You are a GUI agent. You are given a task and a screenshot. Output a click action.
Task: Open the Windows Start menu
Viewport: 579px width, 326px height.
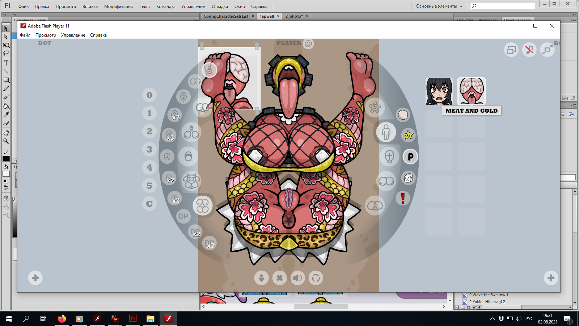(9, 319)
